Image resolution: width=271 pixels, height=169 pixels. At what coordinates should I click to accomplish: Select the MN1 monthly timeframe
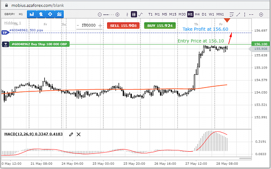(x=220, y=14)
